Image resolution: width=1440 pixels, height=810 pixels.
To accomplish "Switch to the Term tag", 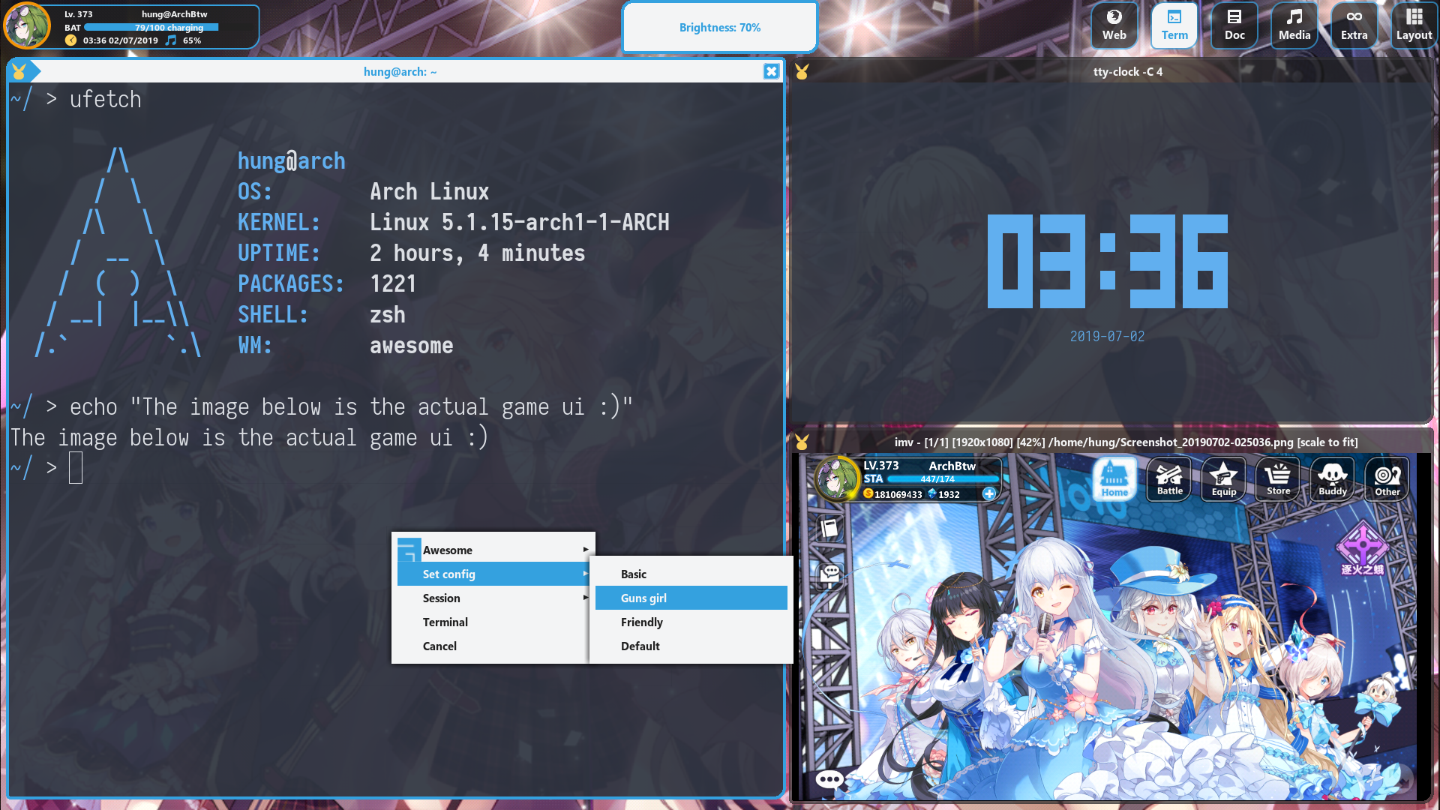I will click(x=1174, y=25).
